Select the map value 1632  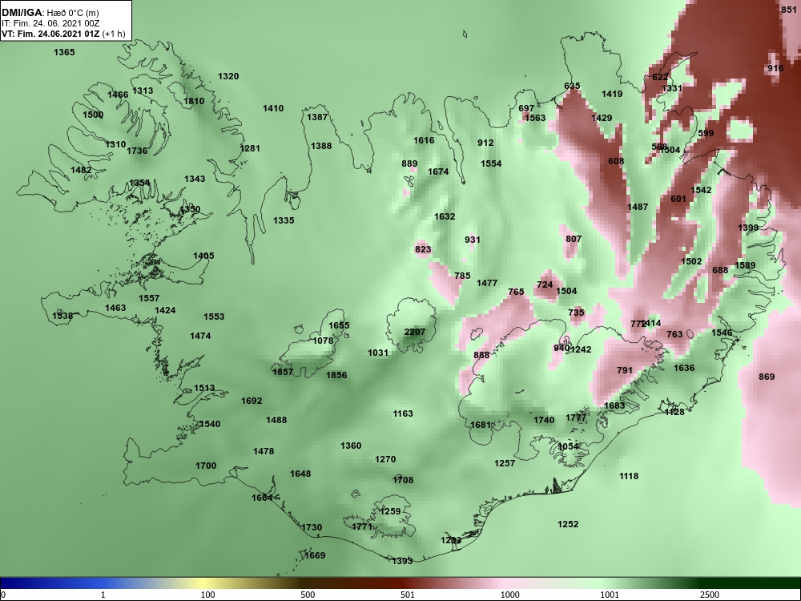pyautogui.click(x=445, y=216)
